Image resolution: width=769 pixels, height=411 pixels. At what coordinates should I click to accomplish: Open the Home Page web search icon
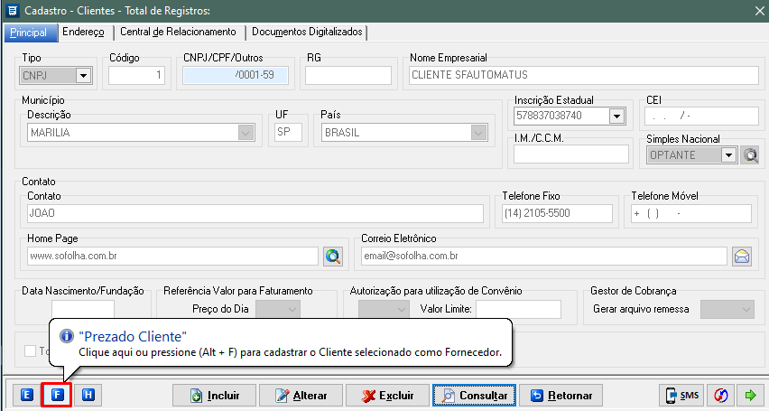(333, 256)
